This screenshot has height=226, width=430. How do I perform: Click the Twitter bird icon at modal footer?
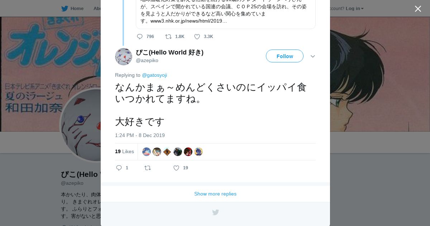point(215,212)
